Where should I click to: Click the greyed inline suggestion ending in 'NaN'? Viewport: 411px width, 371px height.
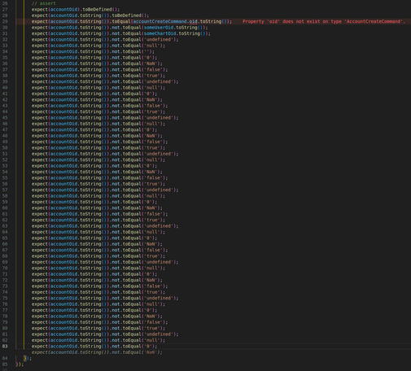click(97, 352)
